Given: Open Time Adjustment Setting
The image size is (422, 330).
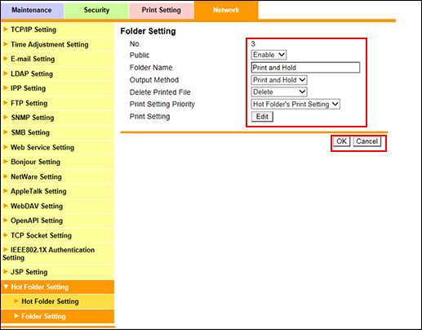Looking at the screenshot, I should point(57,44).
